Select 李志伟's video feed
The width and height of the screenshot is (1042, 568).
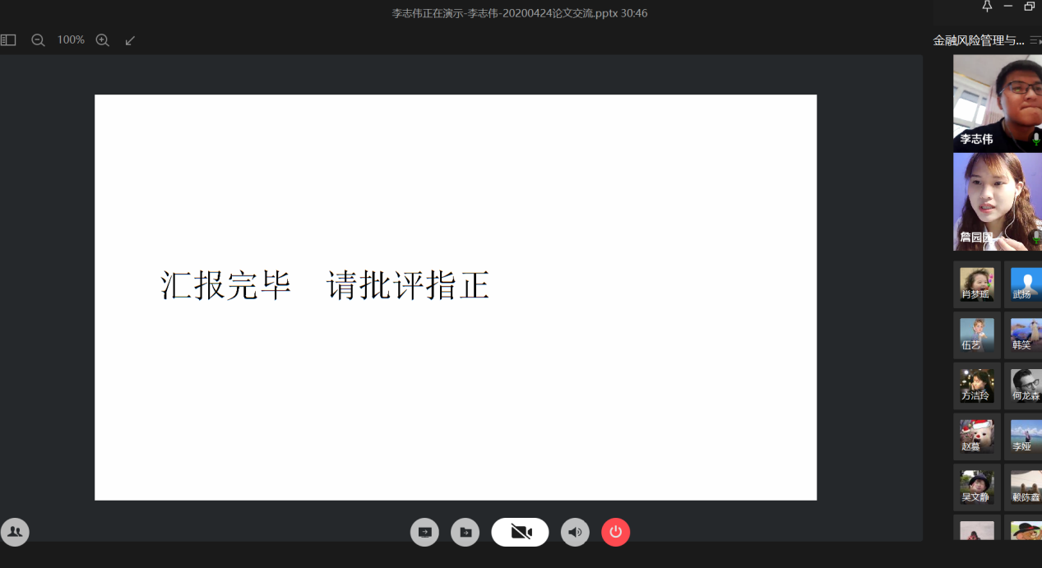pos(997,103)
